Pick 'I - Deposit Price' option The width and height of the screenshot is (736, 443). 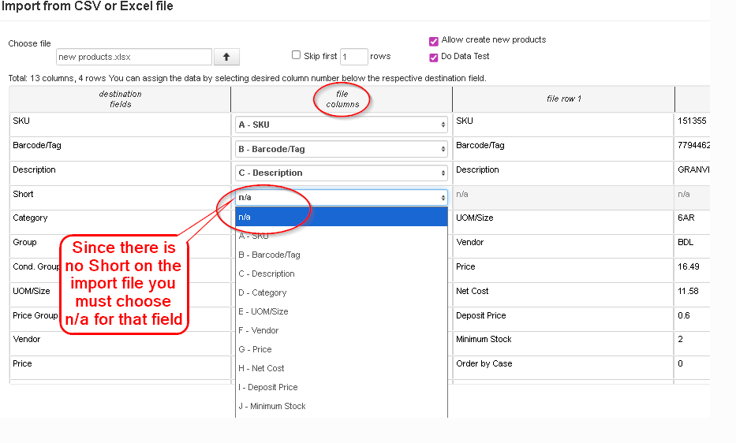click(267, 387)
